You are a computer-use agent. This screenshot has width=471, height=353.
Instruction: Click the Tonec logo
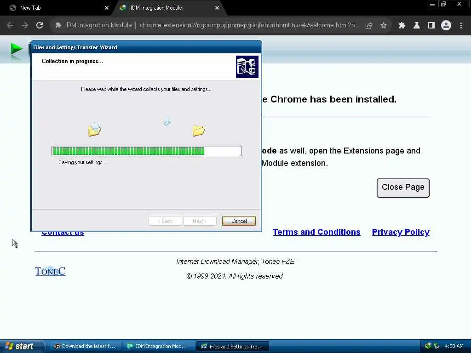(x=50, y=271)
